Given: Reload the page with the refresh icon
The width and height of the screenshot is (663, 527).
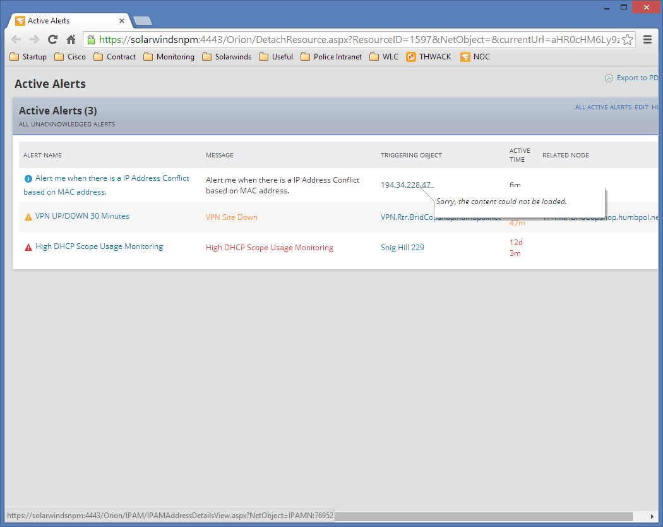Looking at the screenshot, I should (52, 39).
